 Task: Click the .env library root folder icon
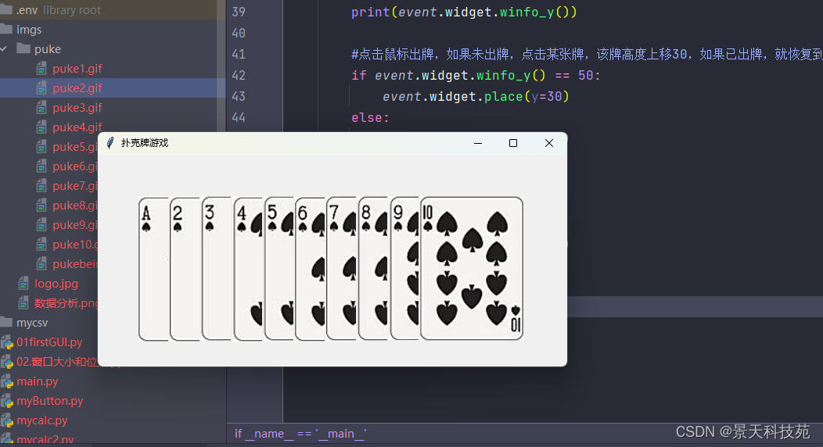[5, 9]
